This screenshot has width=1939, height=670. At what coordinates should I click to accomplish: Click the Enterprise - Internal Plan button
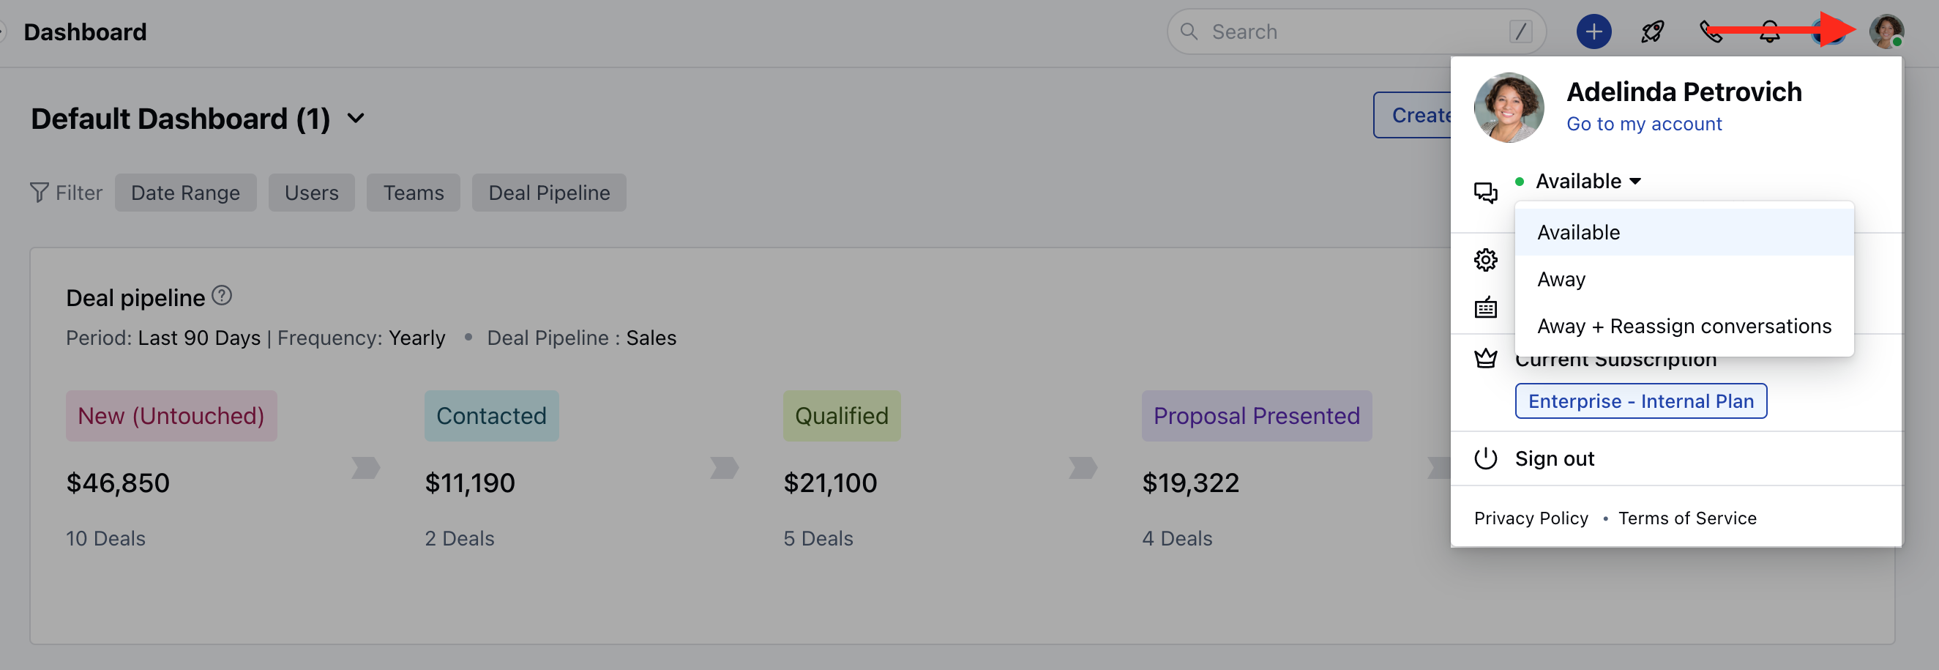(x=1640, y=401)
